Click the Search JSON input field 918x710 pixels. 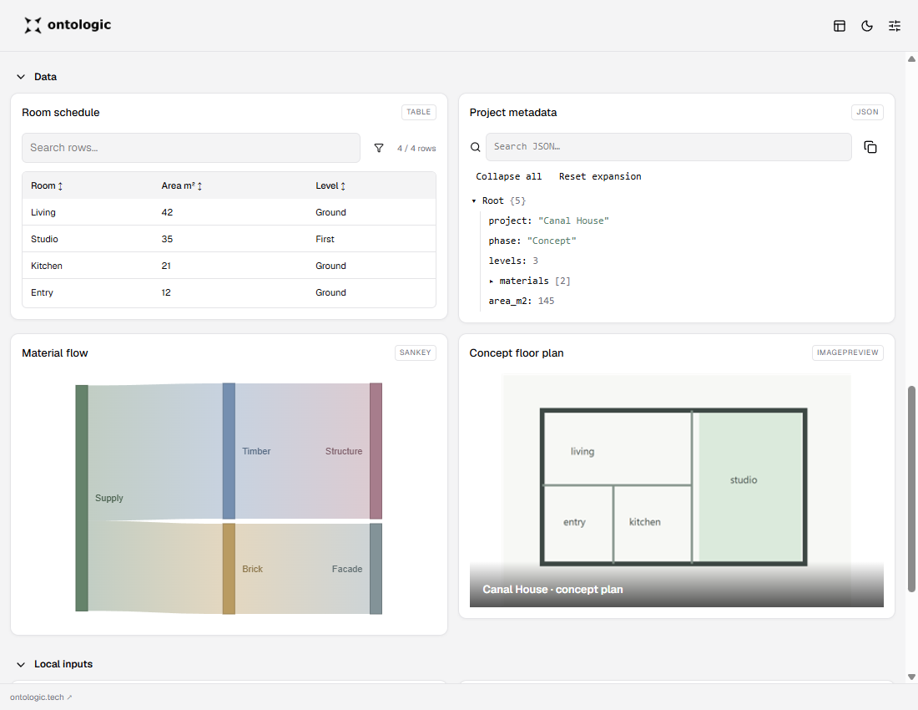click(668, 146)
